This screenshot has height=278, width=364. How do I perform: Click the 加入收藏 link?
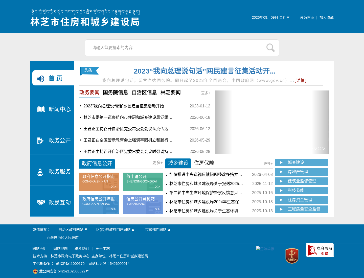tap(327, 17)
